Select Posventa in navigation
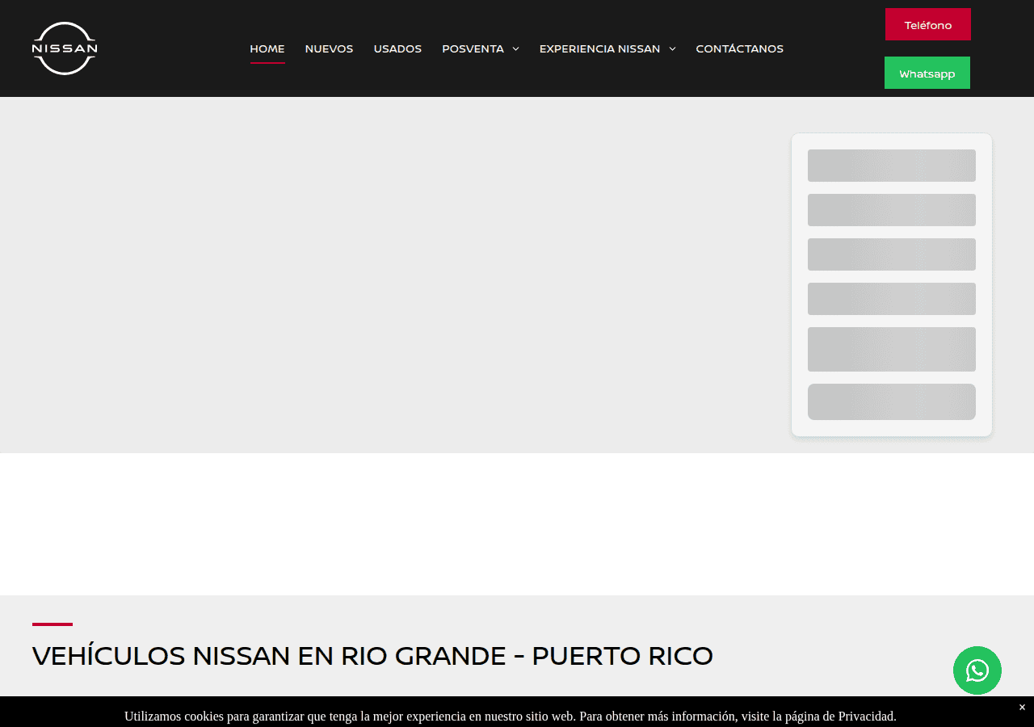 coord(473,48)
